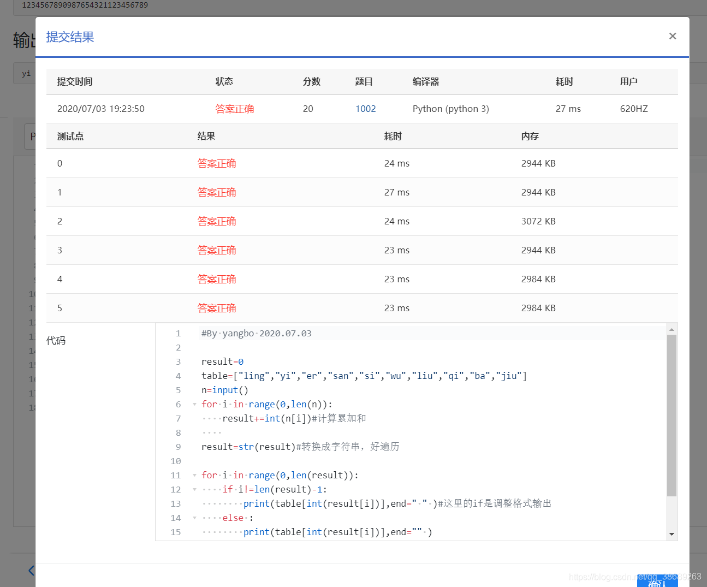
Task: Click the blue 确认 confirm button
Action: point(657,583)
